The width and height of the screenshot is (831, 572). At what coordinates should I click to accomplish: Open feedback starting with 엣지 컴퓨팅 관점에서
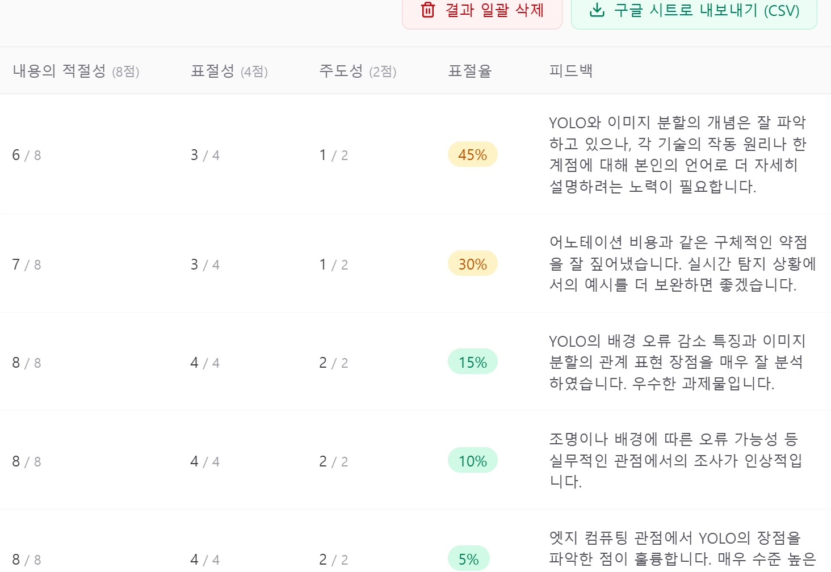[681, 548]
